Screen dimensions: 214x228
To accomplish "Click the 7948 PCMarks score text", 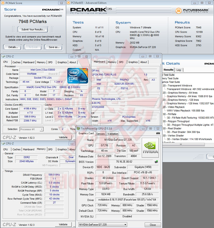I will coord(33,21).
